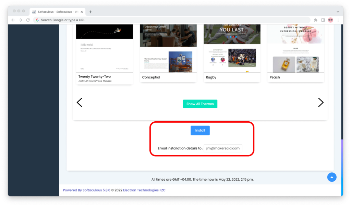351x206 pixels.
Task: Click the Rugby theme name
Action: (x=211, y=77)
